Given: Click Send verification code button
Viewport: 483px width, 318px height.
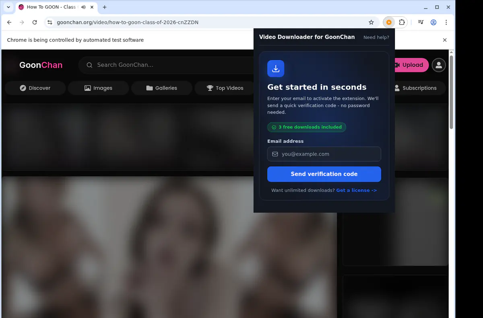Looking at the screenshot, I should pos(324,174).
